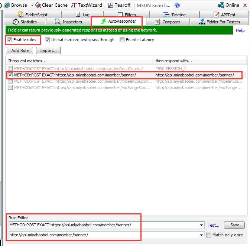Open the Timeline tab
This screenshot has height=246, width=250.
[x=175, y=14]
